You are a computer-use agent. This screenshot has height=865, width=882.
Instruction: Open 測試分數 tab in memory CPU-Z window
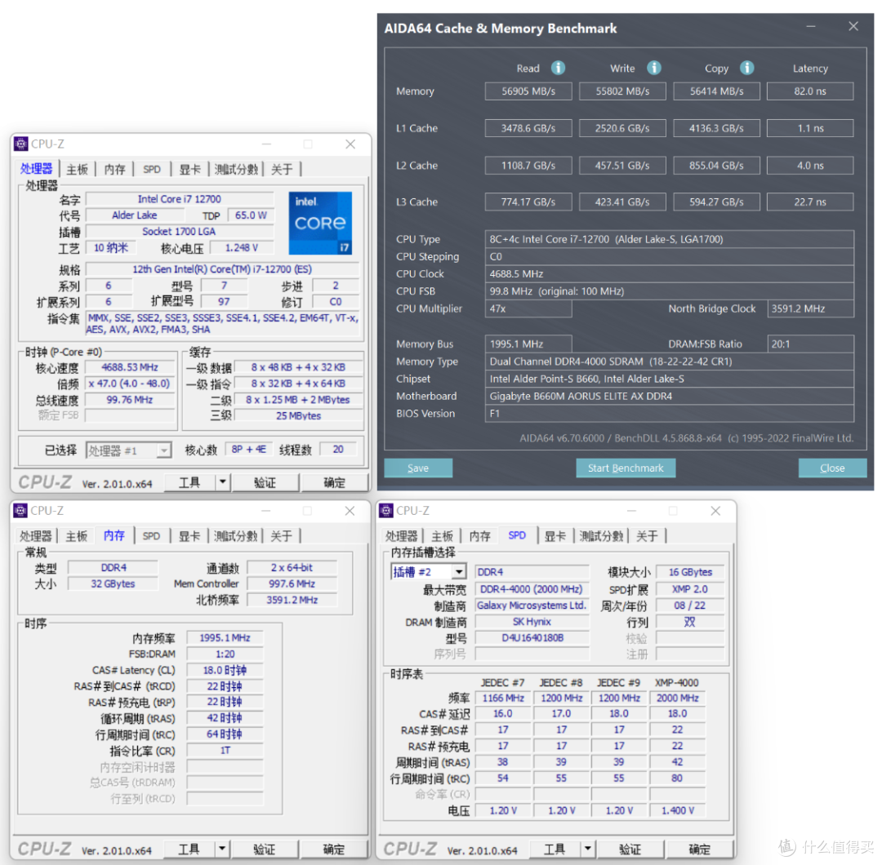click(x=236, y=535)
